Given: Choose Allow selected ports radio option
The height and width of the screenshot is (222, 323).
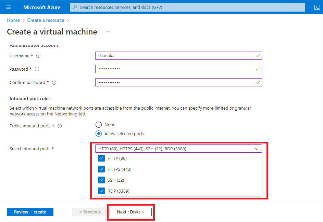Looking at the screenshot, I should coord(99,134).
